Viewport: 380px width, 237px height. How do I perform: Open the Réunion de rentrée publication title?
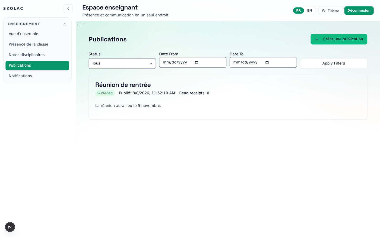123,85
